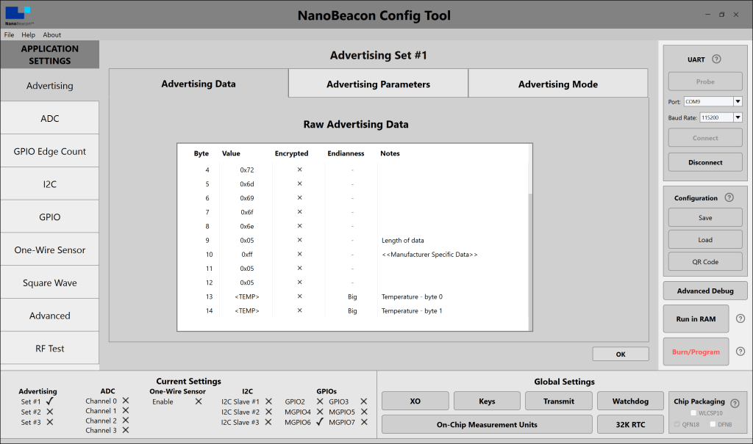Click the help icon beside Burn/Program
Screen dimensions: 753x444
(x=740, y=352)
